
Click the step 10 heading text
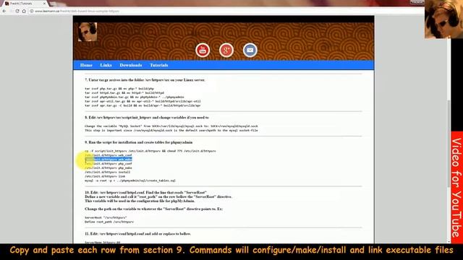[146, 193]
